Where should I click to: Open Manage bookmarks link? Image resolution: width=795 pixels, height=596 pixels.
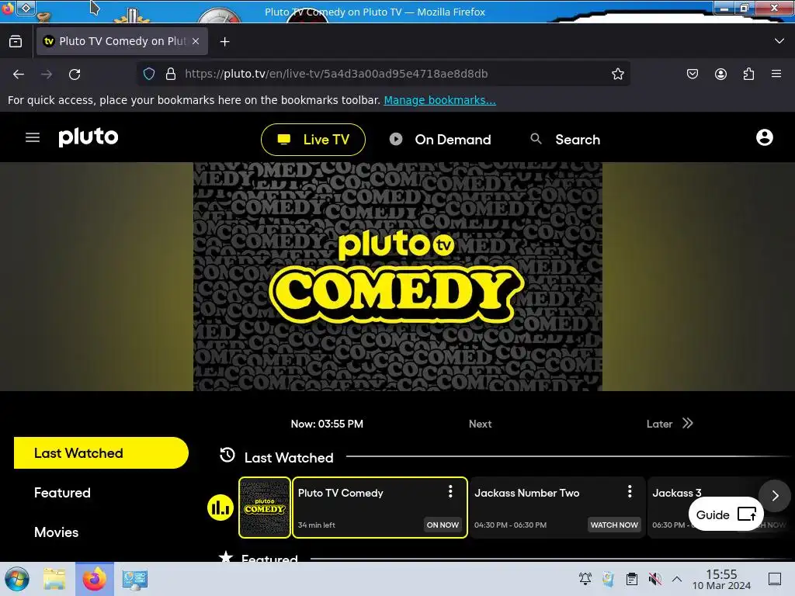(439, 100)
